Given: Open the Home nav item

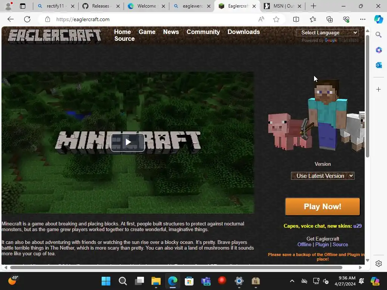Looking at the screenshot, I should tap(122, 32).
